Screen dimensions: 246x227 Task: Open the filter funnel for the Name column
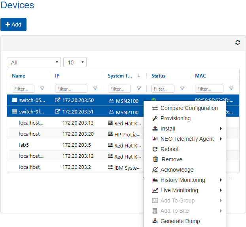(42, 89)
